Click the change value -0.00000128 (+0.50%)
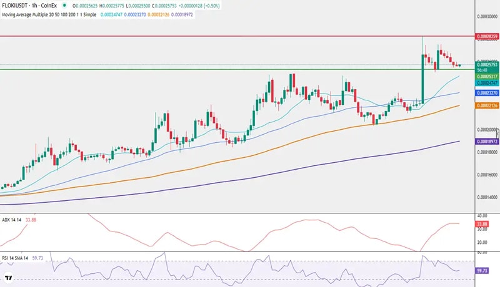 click(199, 6)
